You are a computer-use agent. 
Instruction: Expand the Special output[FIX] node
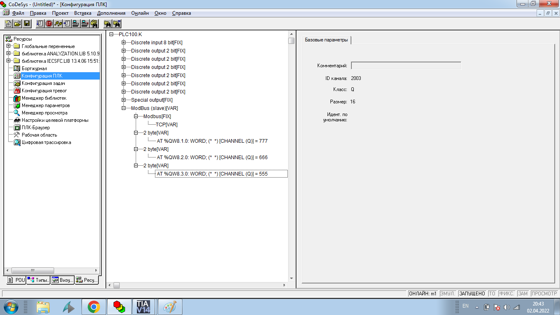click(123, 100)
